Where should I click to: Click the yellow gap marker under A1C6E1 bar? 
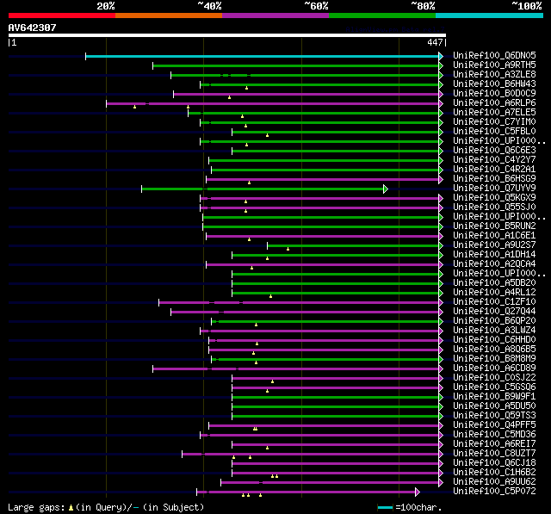(x=249, y=239)
